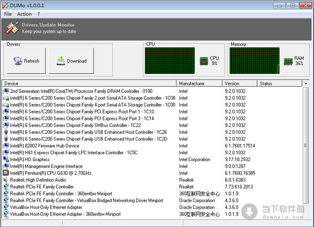Click the USB Host Controller - 1C26 icon
The width and height of the screenshot is (314, 227).
(x=6, y=132)
